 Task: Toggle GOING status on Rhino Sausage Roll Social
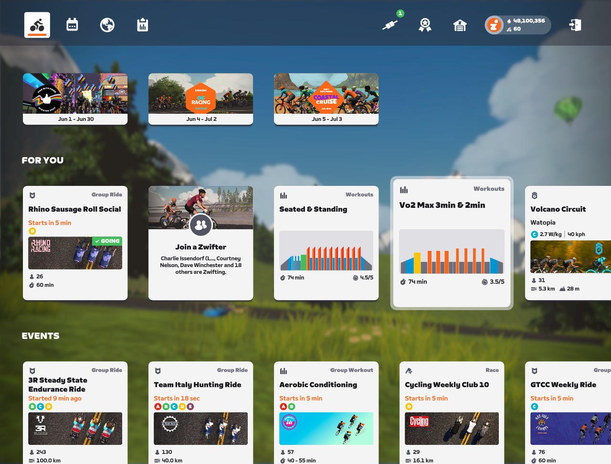coord(106,241)
